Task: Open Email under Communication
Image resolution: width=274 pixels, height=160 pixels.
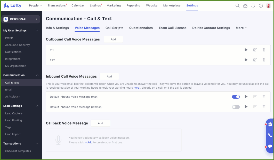Action: (x=9, y=90)
